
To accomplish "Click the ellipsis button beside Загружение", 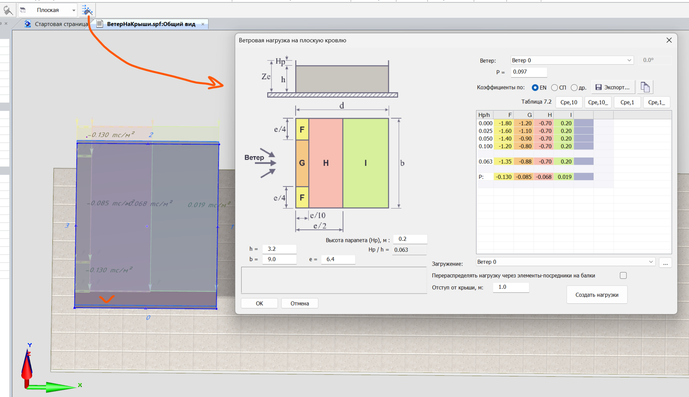I will pyautogui.click(x=665, y=263).
